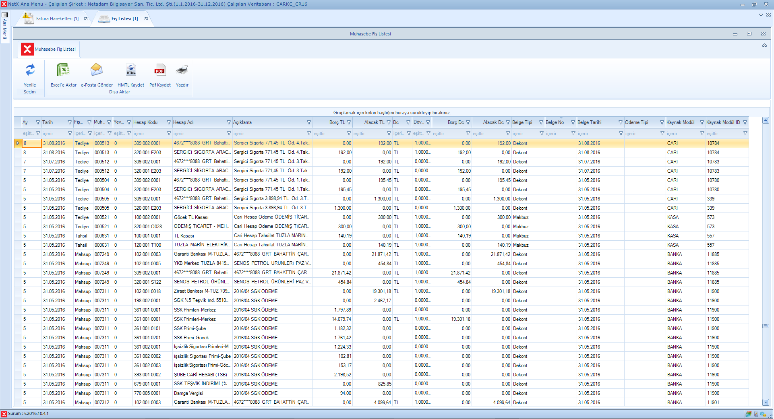Open the Ana Menü sidebar icon
This screenshot has width=774, height=419.
click(x=5, y=15)
